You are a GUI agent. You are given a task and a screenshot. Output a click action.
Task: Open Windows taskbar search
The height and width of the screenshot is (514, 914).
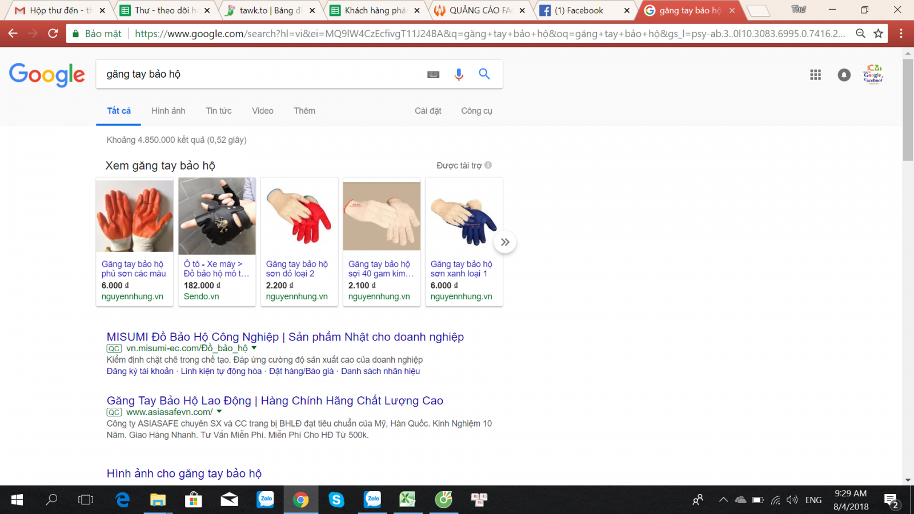[51, 500]
